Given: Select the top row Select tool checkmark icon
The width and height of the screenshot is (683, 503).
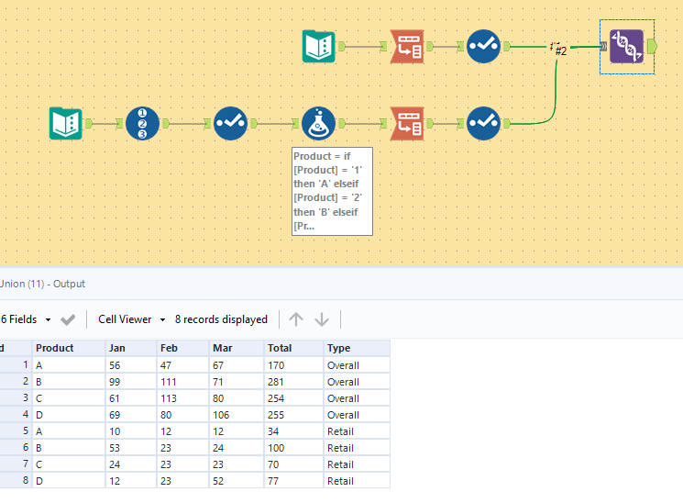Looking at the screenshot, I should (483, 46).
